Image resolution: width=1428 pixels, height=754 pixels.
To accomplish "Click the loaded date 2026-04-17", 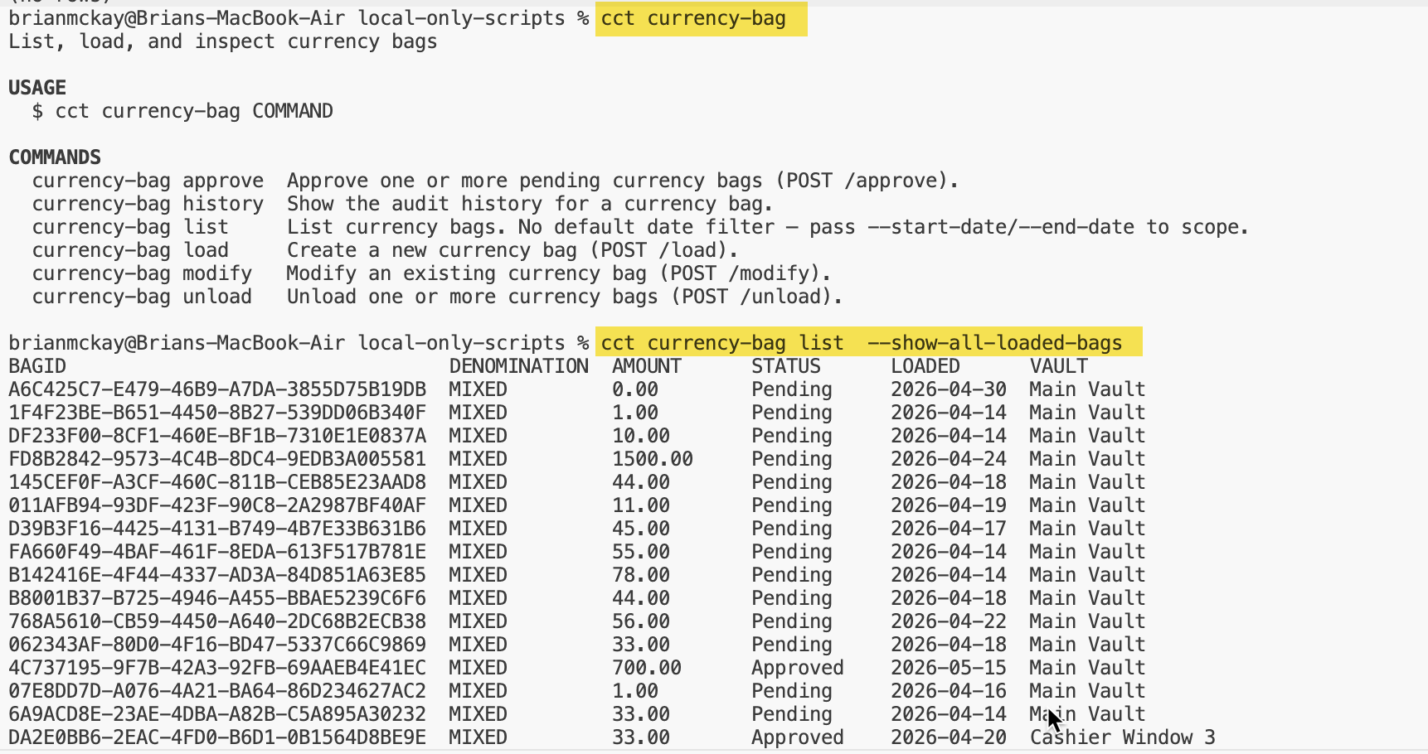I will point(949,529).
